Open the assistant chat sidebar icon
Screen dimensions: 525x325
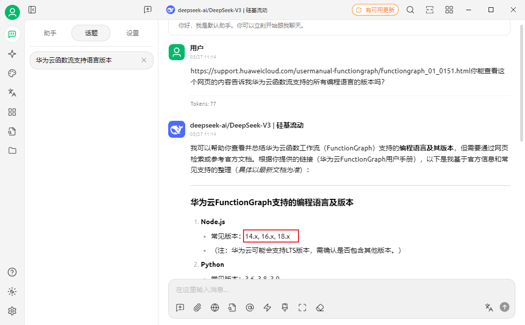12,34
